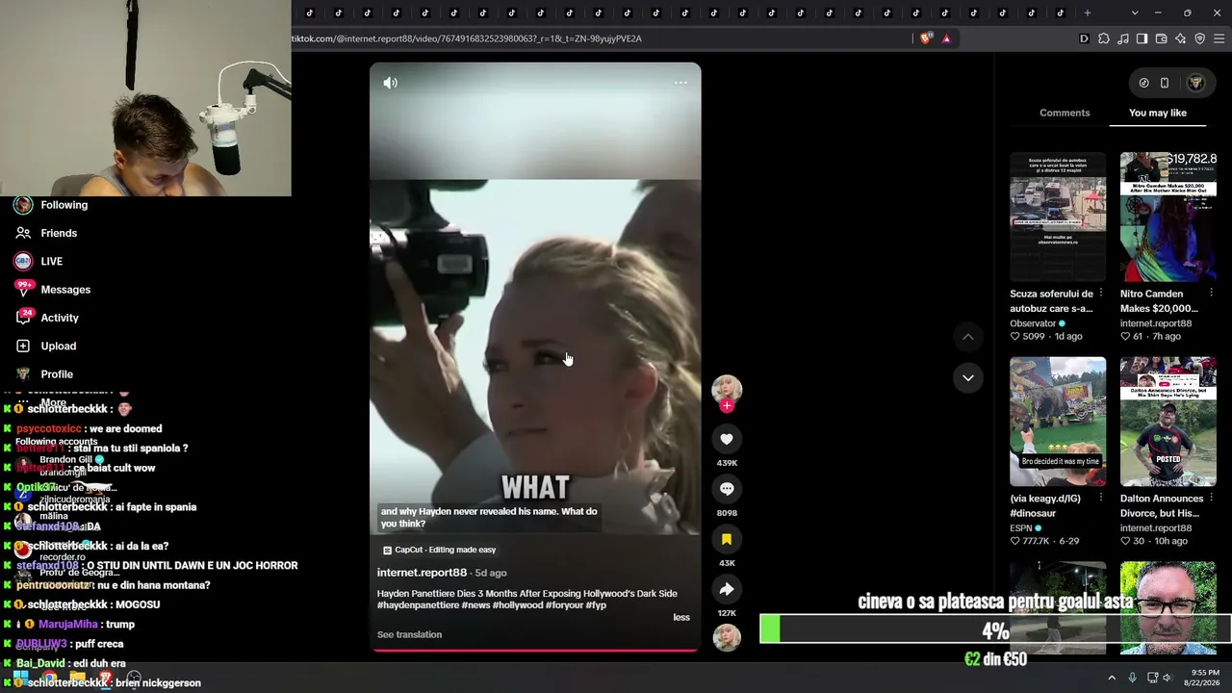
Task: Open the Leo AI sparkle icon
Action: click(x=1180, y=38)
